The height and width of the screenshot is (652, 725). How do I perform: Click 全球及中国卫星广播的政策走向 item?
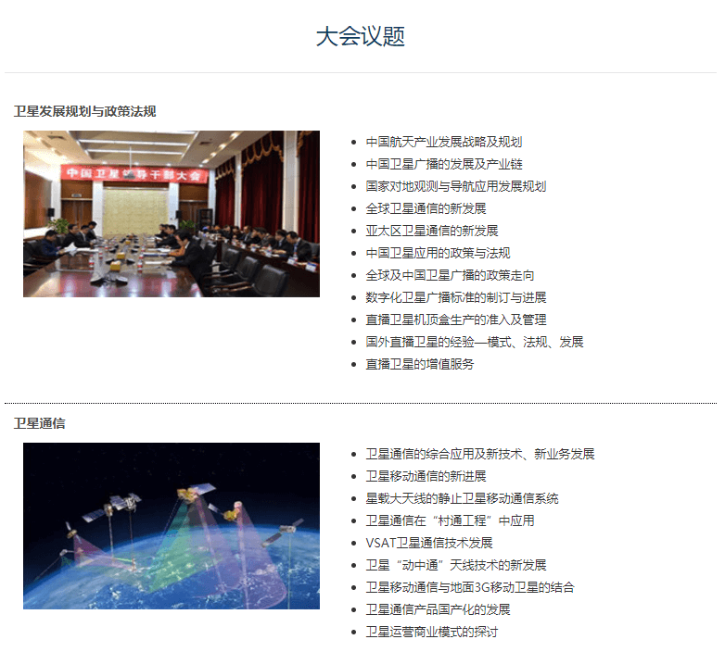450,275
